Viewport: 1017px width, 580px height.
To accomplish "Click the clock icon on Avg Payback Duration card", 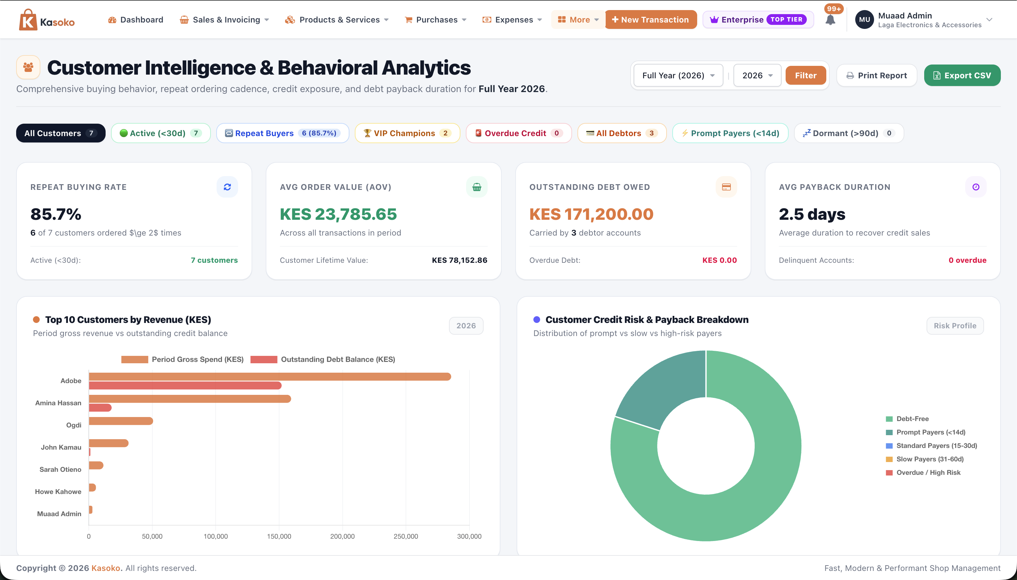I will click(x=976, y=187).
